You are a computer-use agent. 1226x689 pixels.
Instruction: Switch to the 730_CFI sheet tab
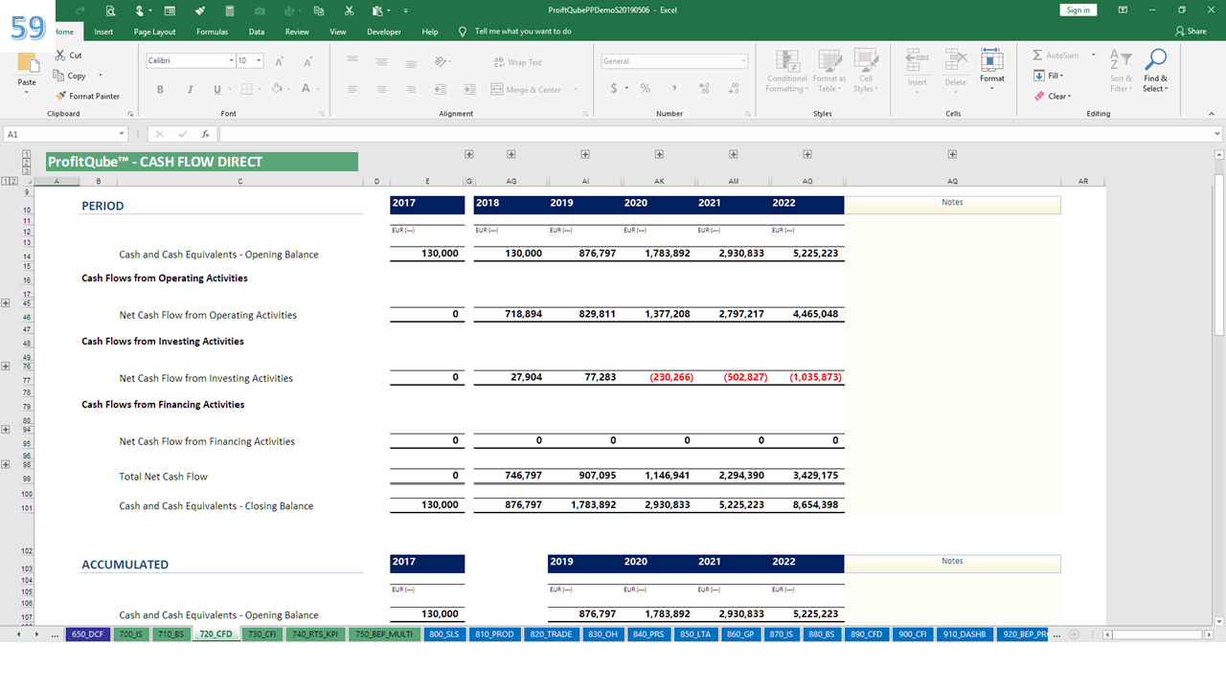[x=261, y=634]
